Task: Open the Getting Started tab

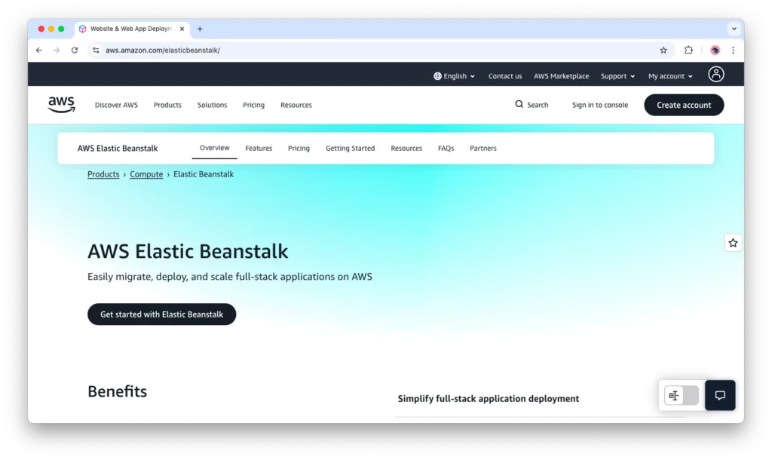Action: [350, 149]
